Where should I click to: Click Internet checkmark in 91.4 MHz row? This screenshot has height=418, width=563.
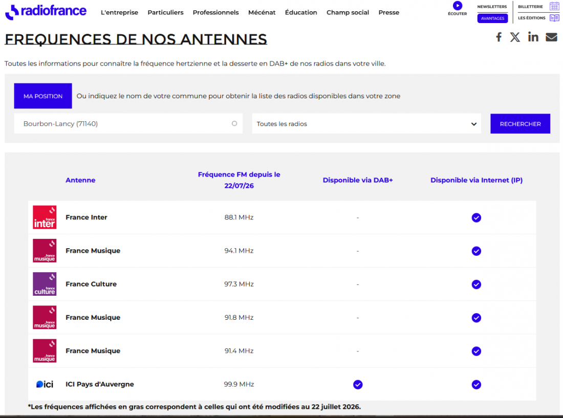(476, 351)
